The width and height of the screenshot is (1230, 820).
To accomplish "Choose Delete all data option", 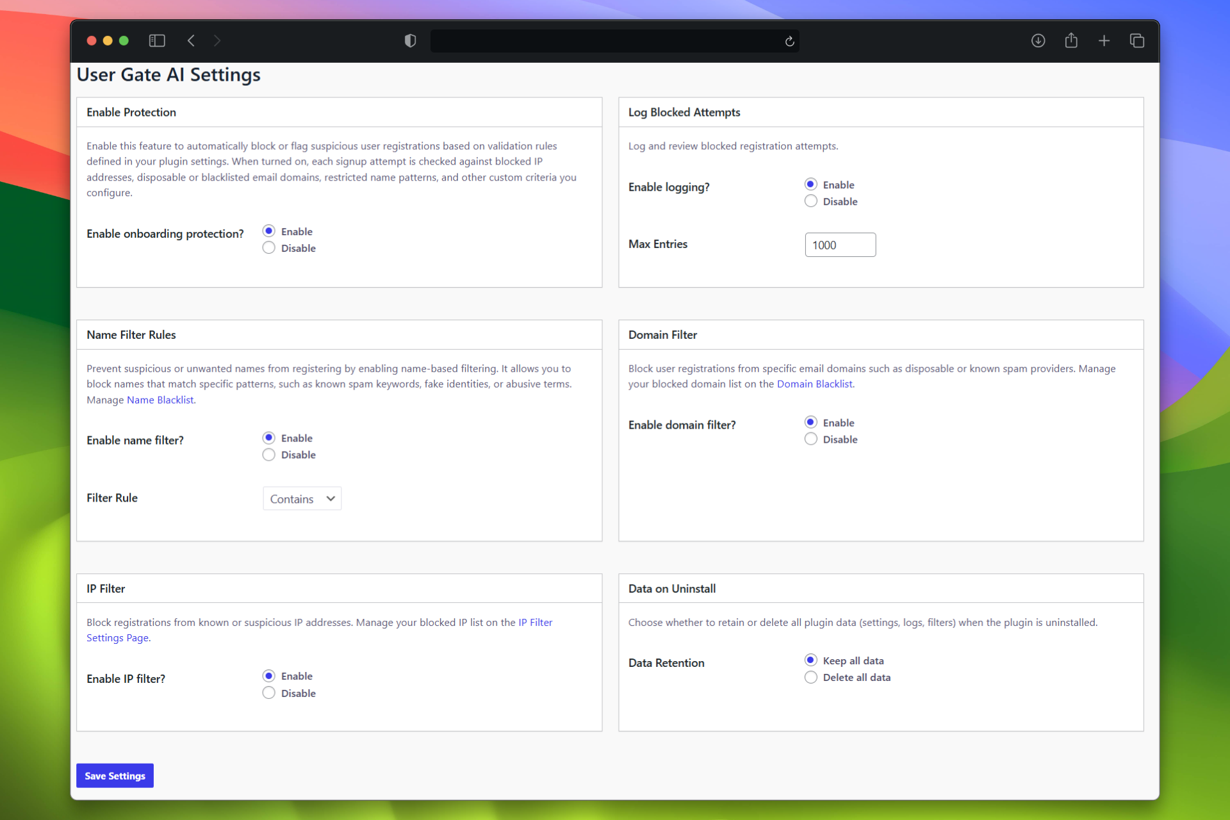I will point(811,677).
